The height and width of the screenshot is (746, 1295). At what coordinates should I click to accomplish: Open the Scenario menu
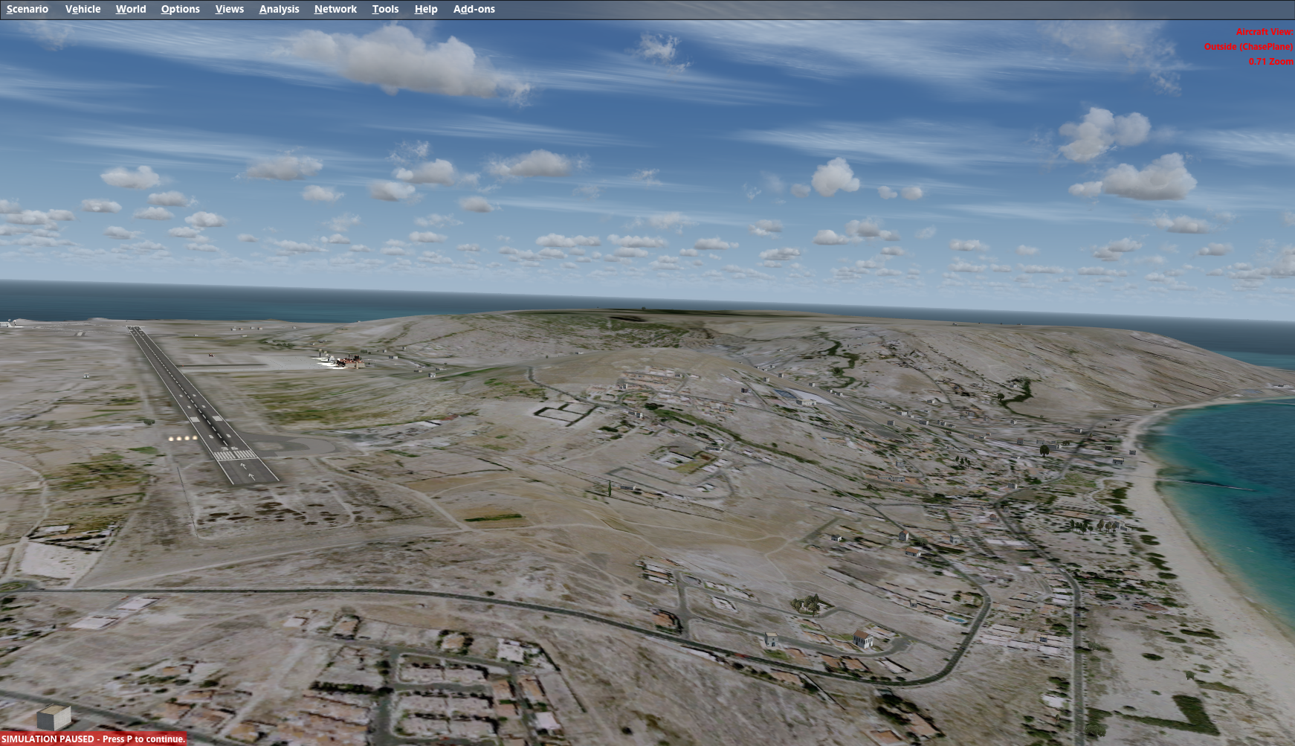[x=28, y=9]
